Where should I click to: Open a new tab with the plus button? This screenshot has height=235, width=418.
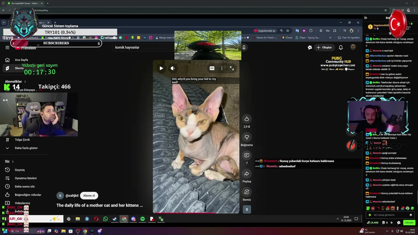[48, 3]
